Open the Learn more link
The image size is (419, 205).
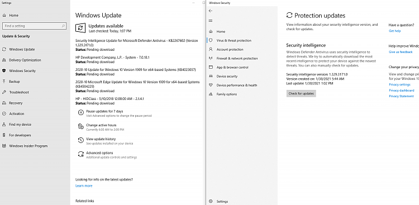point(84,186)
